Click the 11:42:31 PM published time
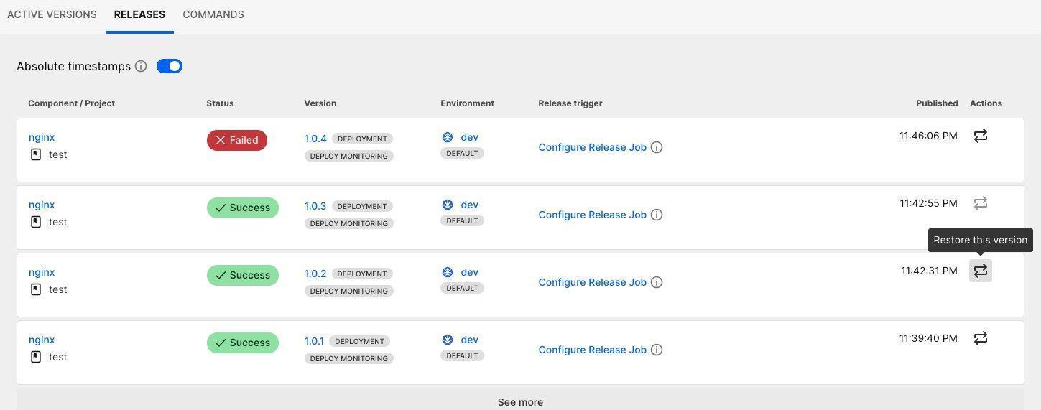1041x410 pixels. [929, 271]
